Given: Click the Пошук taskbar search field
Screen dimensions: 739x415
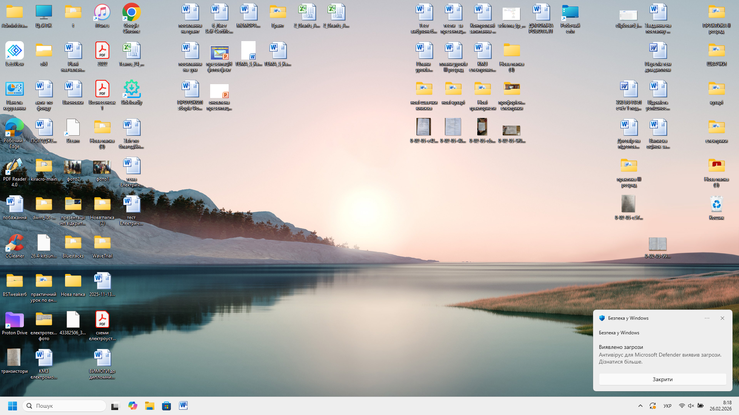Looking at the screenshot, I should click(x=65, y=406).
